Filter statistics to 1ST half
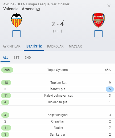Image resolution: width=115 pixels, height=138 pixels. 17,58
